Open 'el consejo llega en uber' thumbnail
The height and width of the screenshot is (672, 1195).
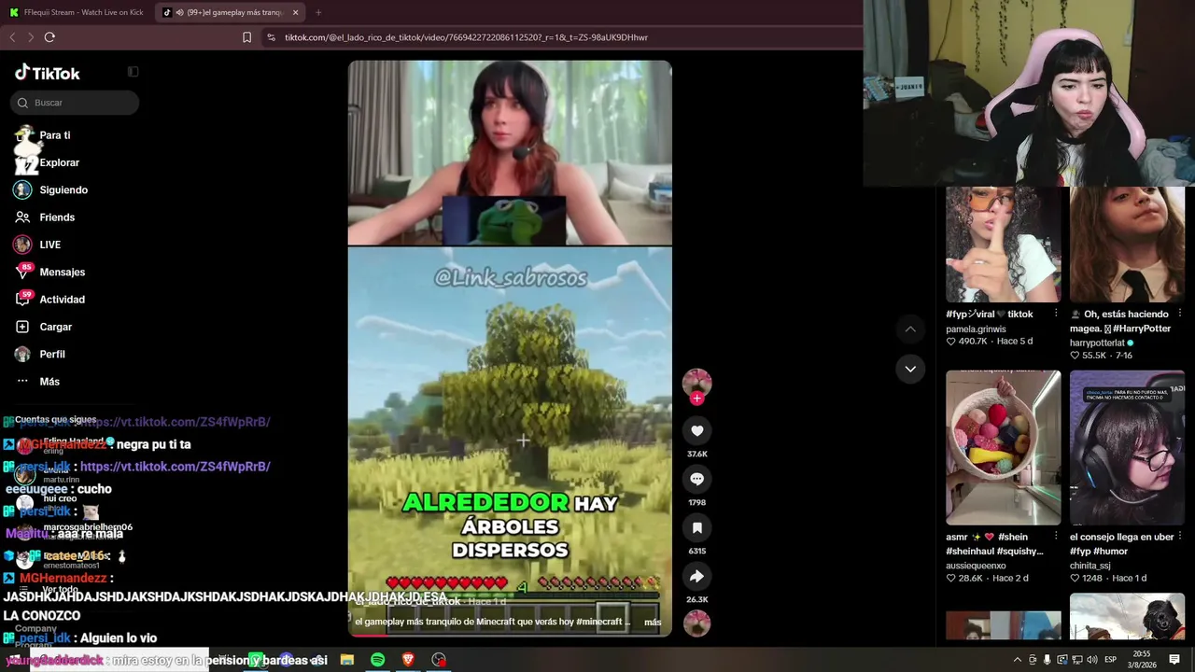pos(1127,448)
